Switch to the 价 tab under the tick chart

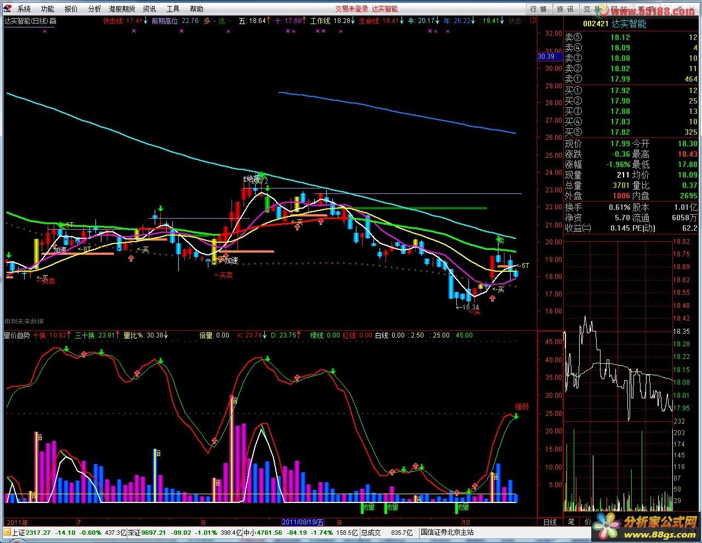point(588,522)
